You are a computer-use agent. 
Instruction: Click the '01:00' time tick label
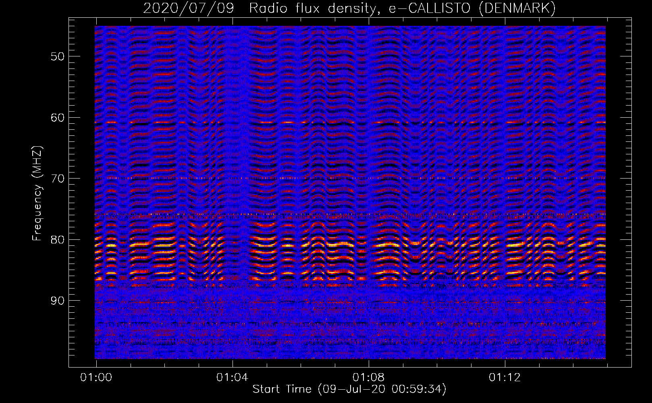(96, 378)
